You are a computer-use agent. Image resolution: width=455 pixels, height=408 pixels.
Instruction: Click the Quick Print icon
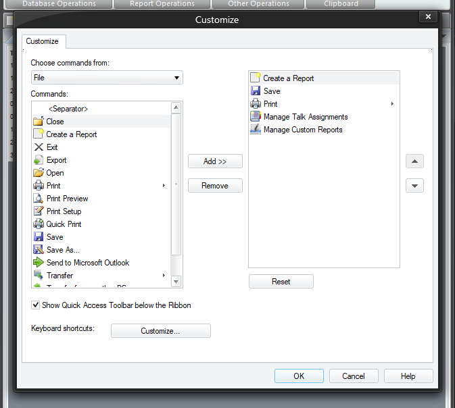pyautogui.click(x=39, y=224)
